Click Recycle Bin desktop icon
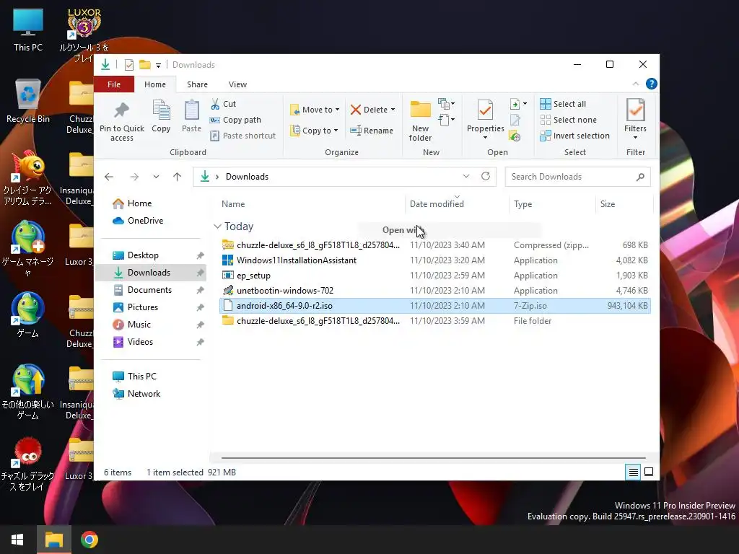Screen dimensions: 739x554 pos(28,101)
